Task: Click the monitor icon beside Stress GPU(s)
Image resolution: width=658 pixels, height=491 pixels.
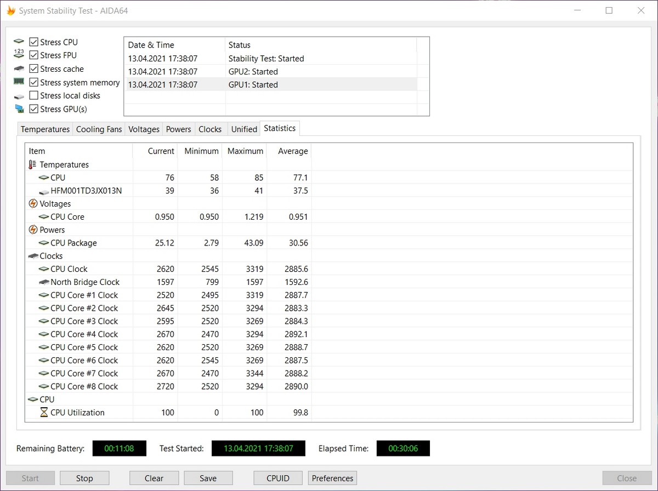Action: 19,109
